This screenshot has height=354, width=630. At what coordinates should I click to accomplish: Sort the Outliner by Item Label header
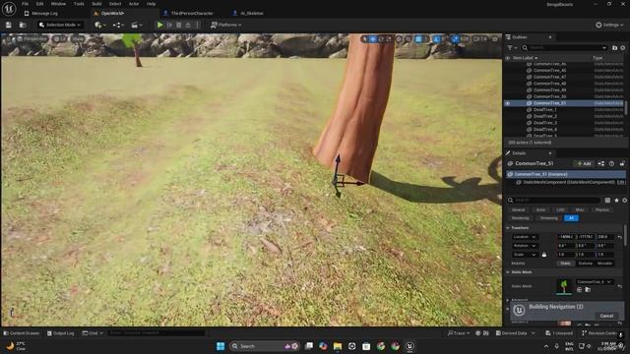(x=525, y=58)
